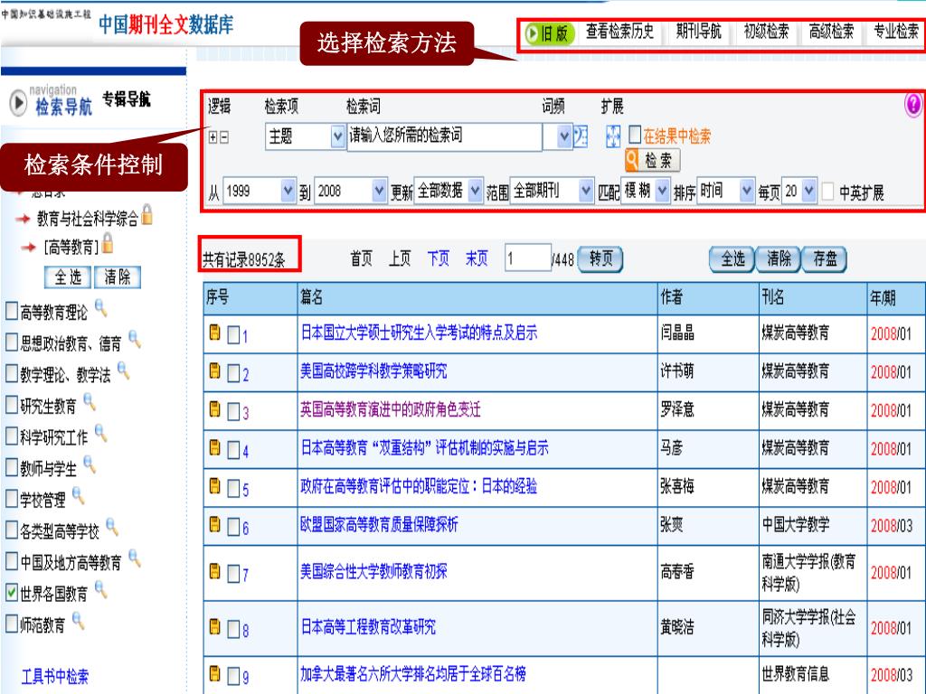Click the page number input field
Image resolution: width=926 pixels, height=694 pixels.
pos(528,258)
